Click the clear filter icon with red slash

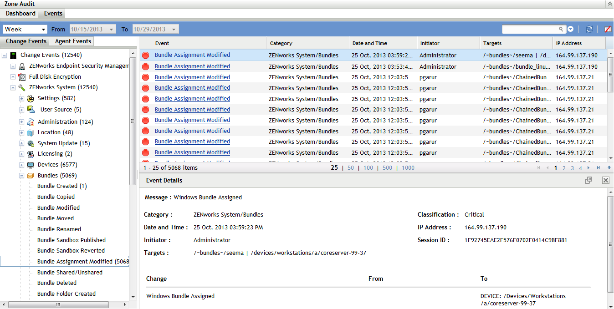[608, 29]
